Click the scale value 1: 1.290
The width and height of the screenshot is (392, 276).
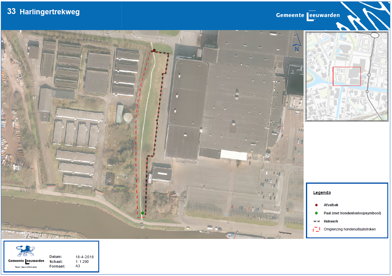pyautogui.click(x=82, y=261)
